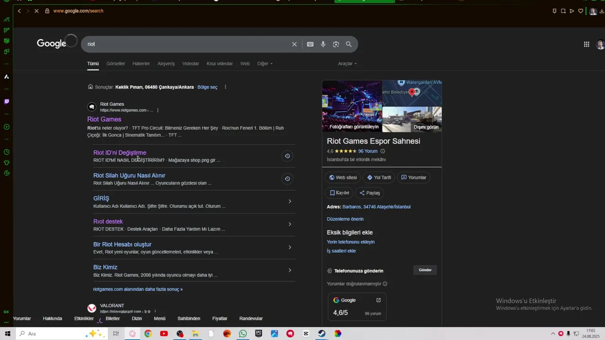Click the info icon next to 96 Yorum
The width and height of the screenshot is (605, 340).
pyautogui.click(x=383, y=151)
